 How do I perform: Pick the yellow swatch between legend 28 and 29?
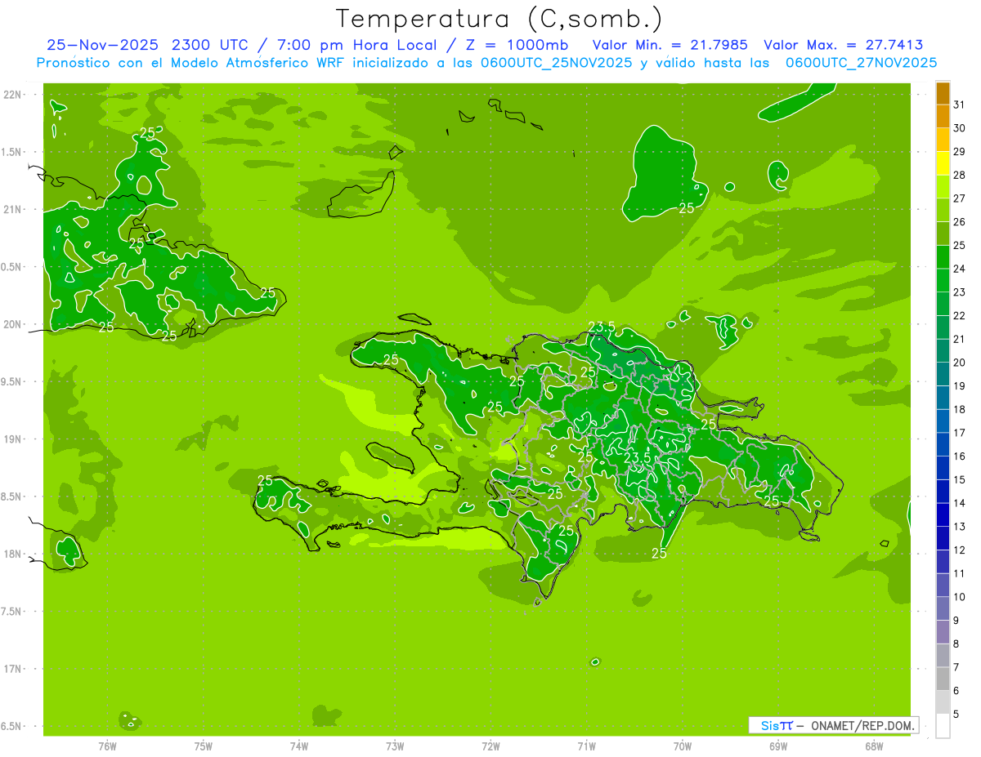pos(943,163)
